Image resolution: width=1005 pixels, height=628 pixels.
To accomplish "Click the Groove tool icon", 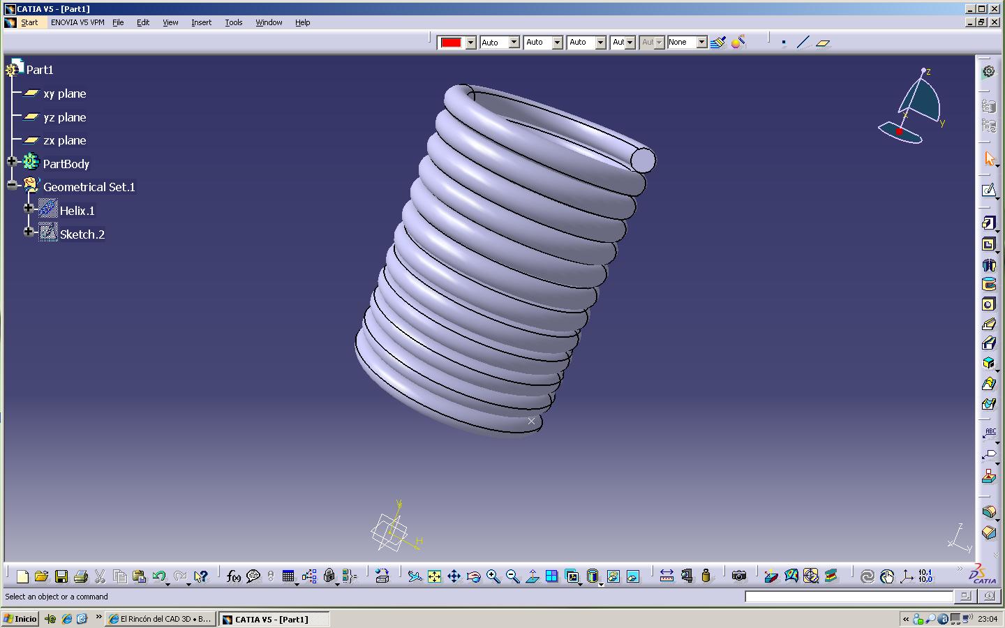I will 989,284.
